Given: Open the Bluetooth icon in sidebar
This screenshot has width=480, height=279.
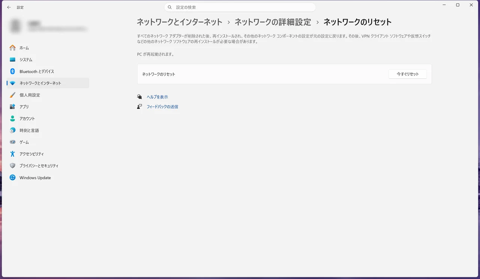Looking at the screenshot, I should click(x=13, y=71).
